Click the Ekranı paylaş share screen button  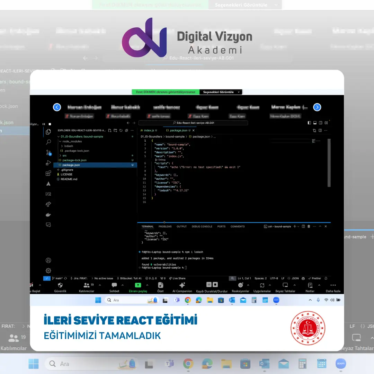138,287
